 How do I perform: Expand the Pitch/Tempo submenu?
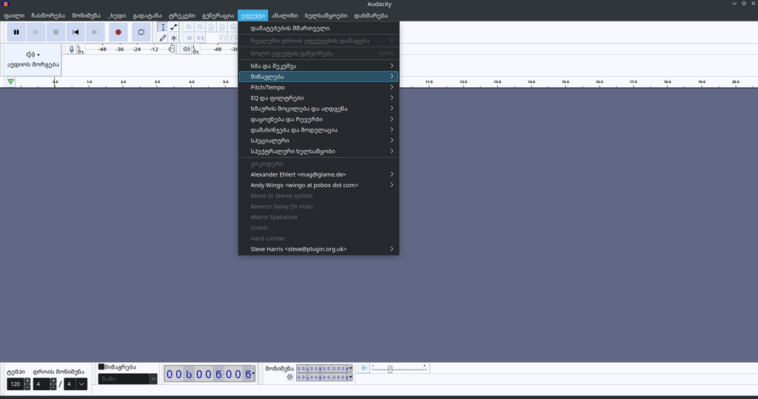tap(318, 87)
